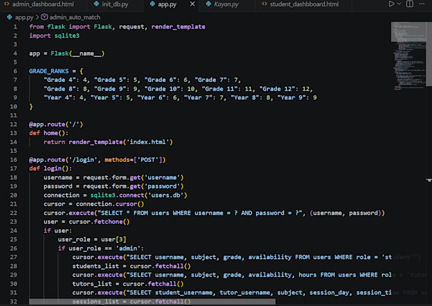This screenshot has width=432, height=306.
Task: Click '@app.route('/')' decorator on line 12
Action: pyautogui.click(x=56, y=124)
